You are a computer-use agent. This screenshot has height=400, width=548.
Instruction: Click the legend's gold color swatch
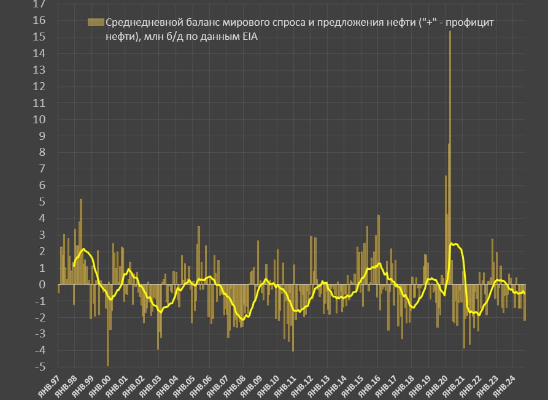pyautogui.click(x=96, y=23)
